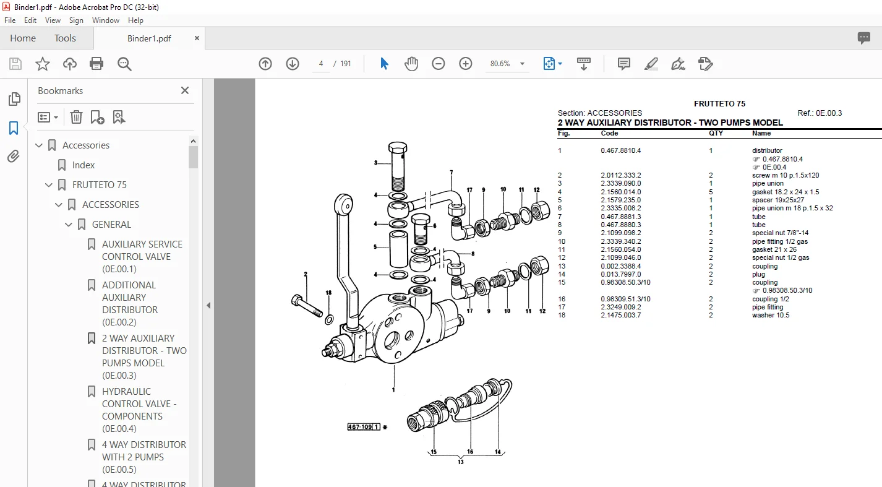Image resolution: width=882 pixels, height=487 pixels.
Task: Collapse the navigation pane with side arrow
Action: pyautogui.click(x=208, y=305)
